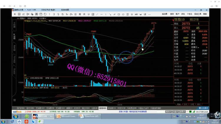Click the 恒指10 HSIV8 contract title

tap(183, 19)
